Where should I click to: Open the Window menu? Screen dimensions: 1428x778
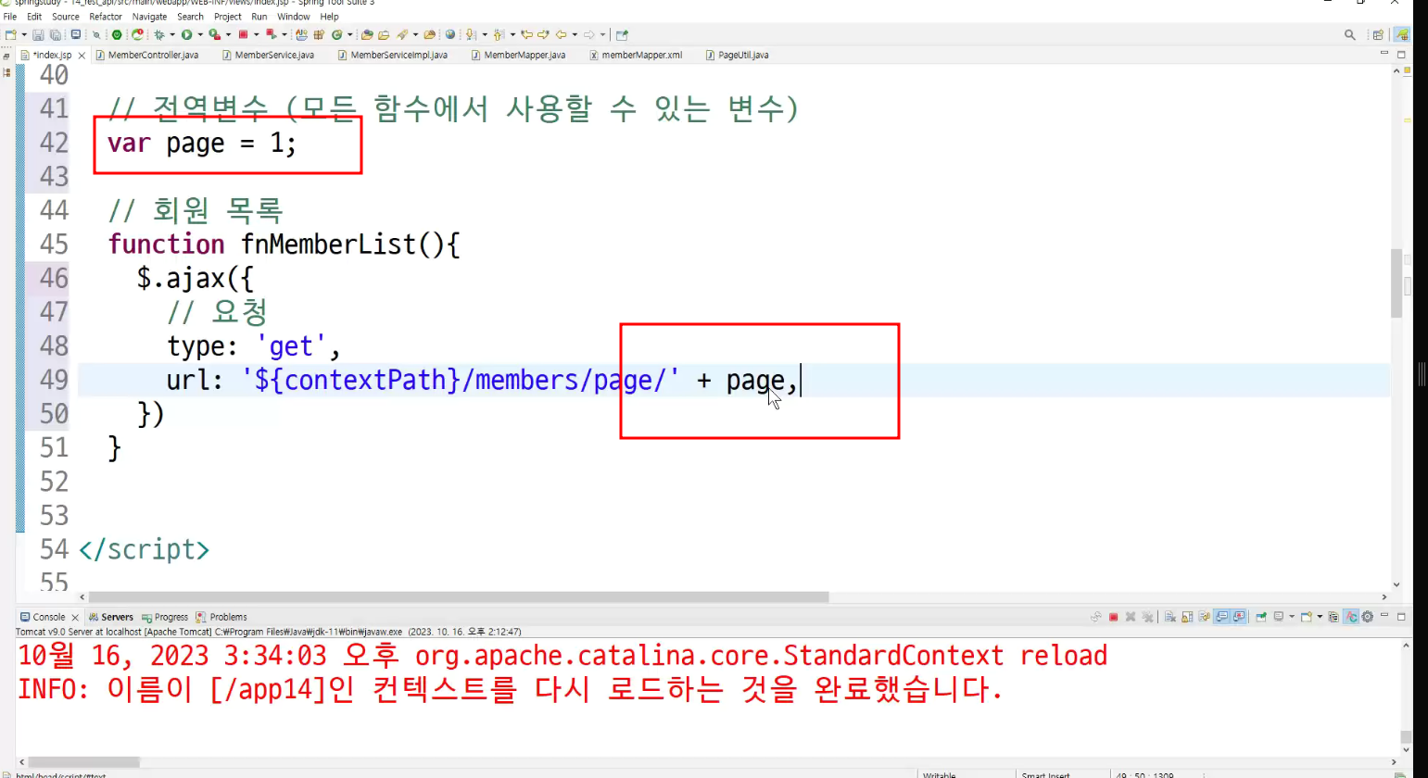pyautogui.click(x=294, y=17)
